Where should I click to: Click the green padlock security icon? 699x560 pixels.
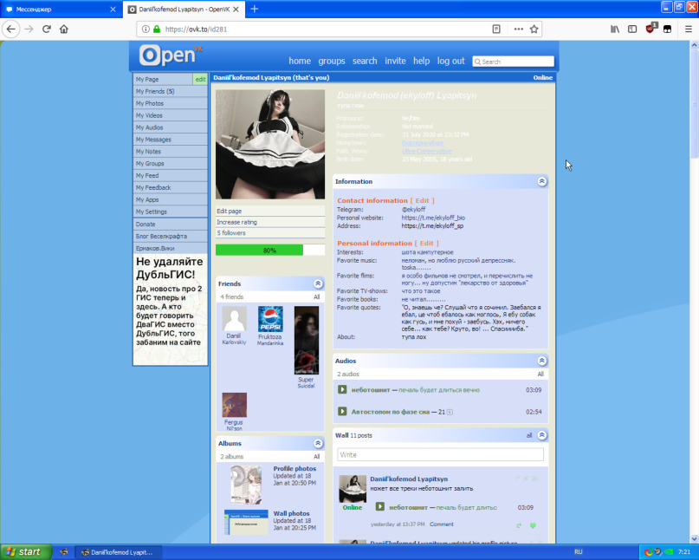click(157, 29)
